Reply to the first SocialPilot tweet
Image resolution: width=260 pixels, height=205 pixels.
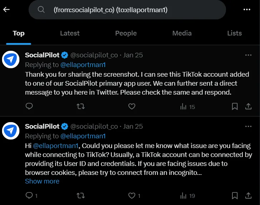pyautogui.click(x=29, y=106)
